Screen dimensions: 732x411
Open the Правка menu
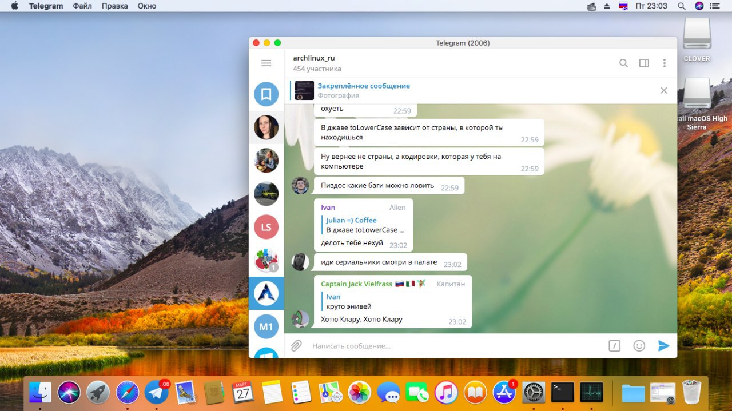(114, 6)
